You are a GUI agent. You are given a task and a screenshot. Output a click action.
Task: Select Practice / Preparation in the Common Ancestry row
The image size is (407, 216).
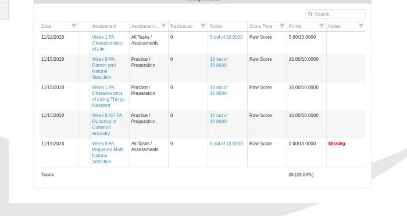(143, 118)
